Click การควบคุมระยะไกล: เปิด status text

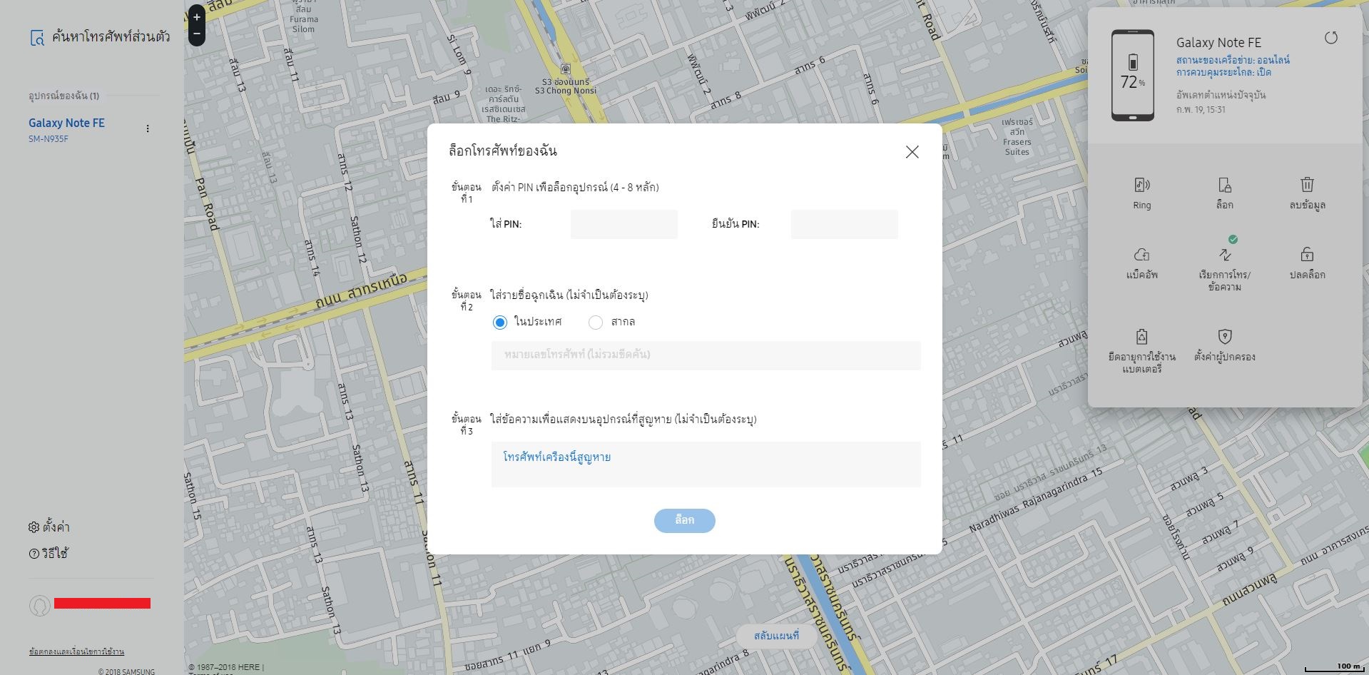(x=1223, y=72)
